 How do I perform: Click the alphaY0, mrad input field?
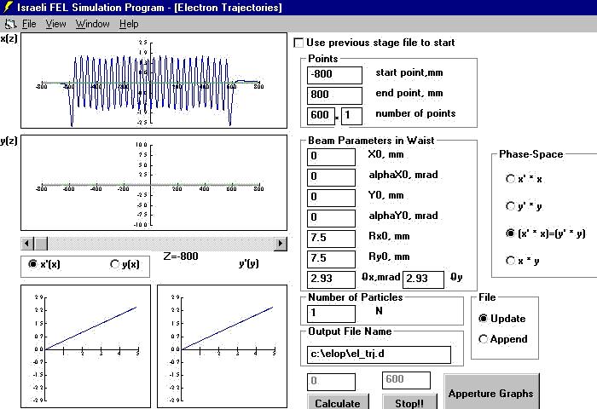click(331, 218)
